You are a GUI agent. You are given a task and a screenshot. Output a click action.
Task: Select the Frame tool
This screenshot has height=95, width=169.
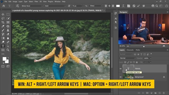coord(8,22)
